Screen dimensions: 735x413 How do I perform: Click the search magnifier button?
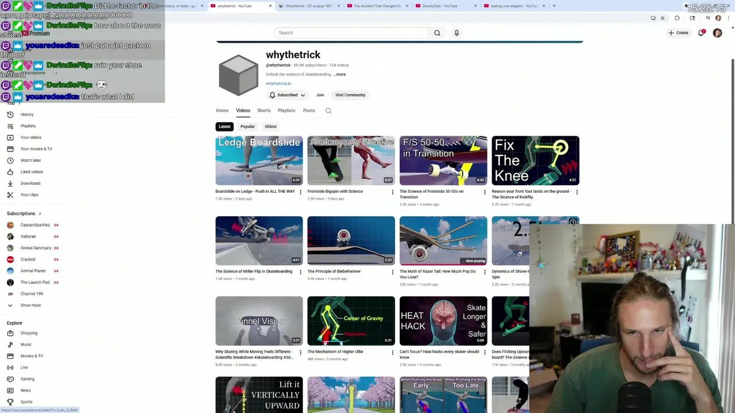[x=437, y=33]
